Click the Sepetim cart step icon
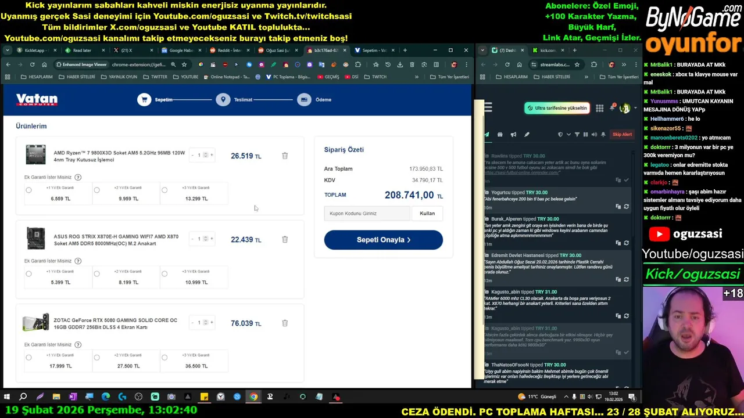Viewport: 744px width, 418px height. (x=144, y=100)
